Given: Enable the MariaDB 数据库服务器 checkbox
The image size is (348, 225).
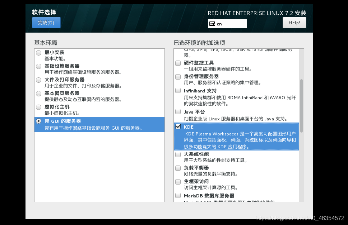Looking at the screenshot, I should (178, 195).
